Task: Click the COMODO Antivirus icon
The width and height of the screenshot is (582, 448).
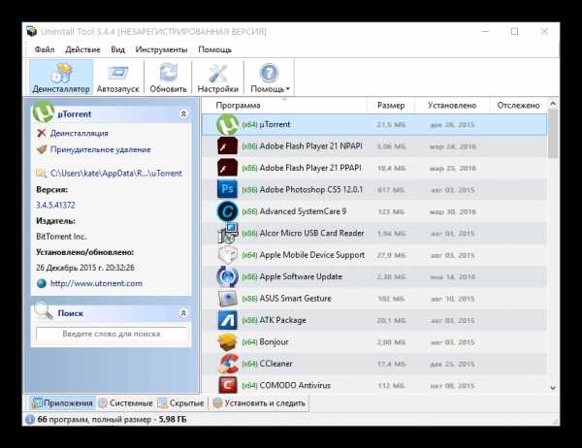Action: 227,385
